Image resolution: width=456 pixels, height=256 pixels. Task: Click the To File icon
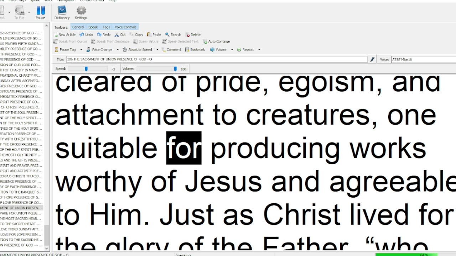pos(19,13)
